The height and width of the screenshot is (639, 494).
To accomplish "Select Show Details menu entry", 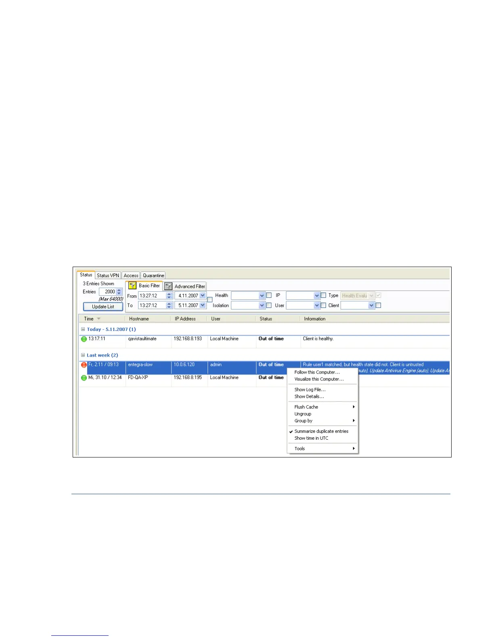I will pos(309,397).
